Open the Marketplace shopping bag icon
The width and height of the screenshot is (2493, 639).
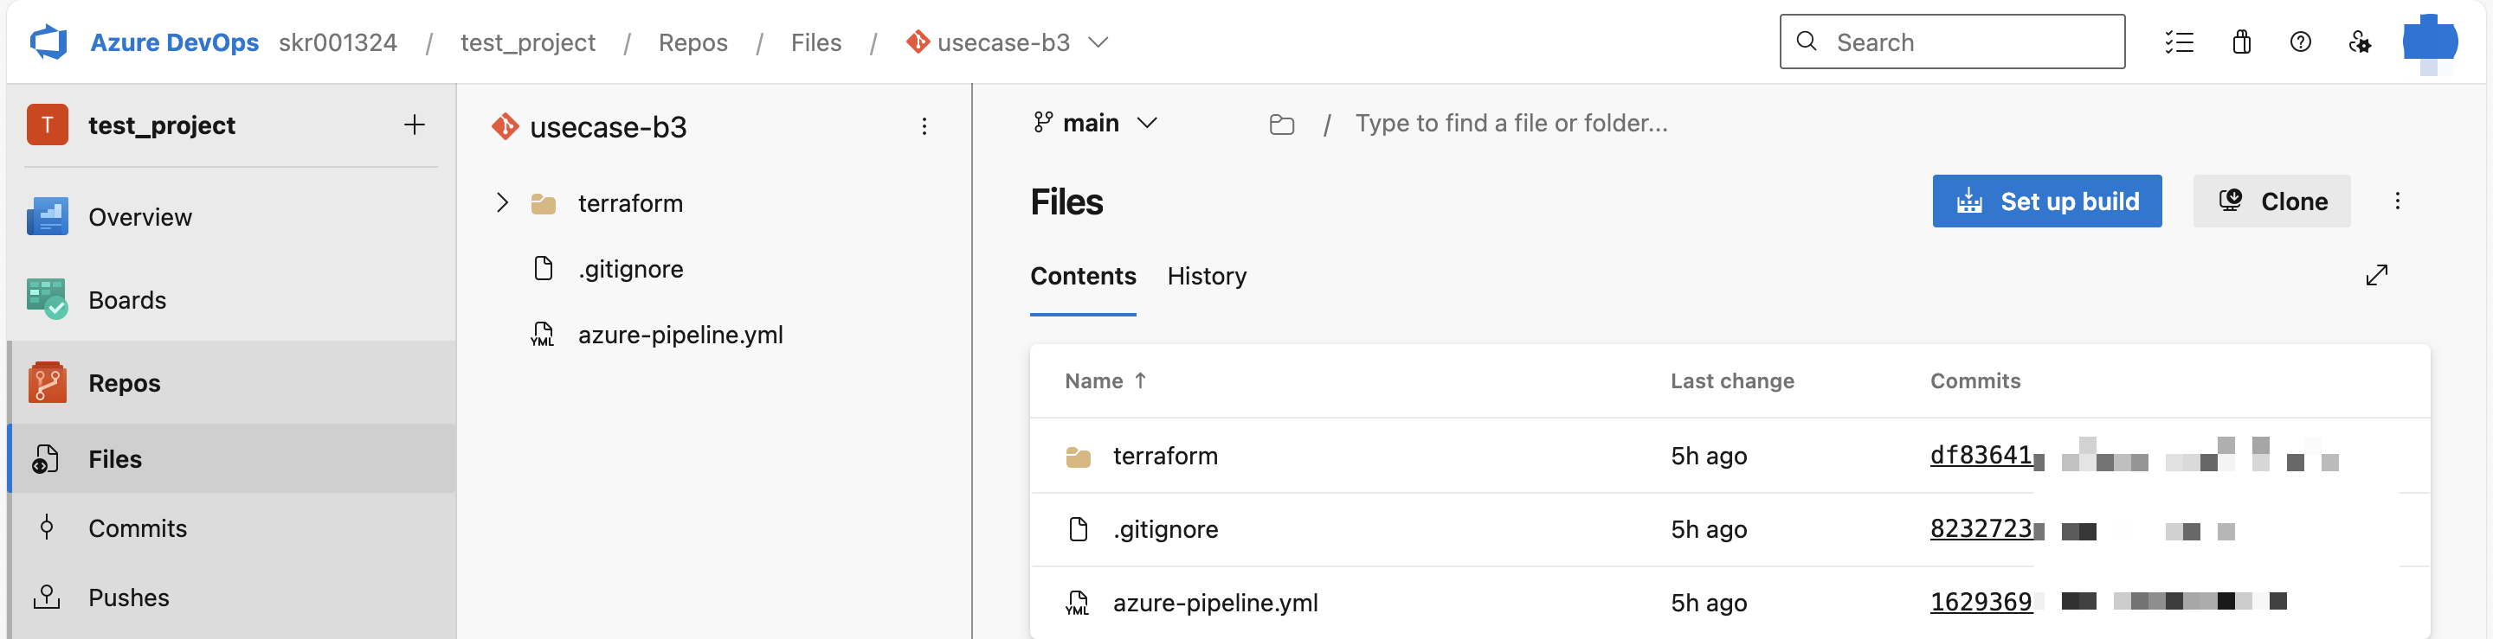(x=2240, y=42)
